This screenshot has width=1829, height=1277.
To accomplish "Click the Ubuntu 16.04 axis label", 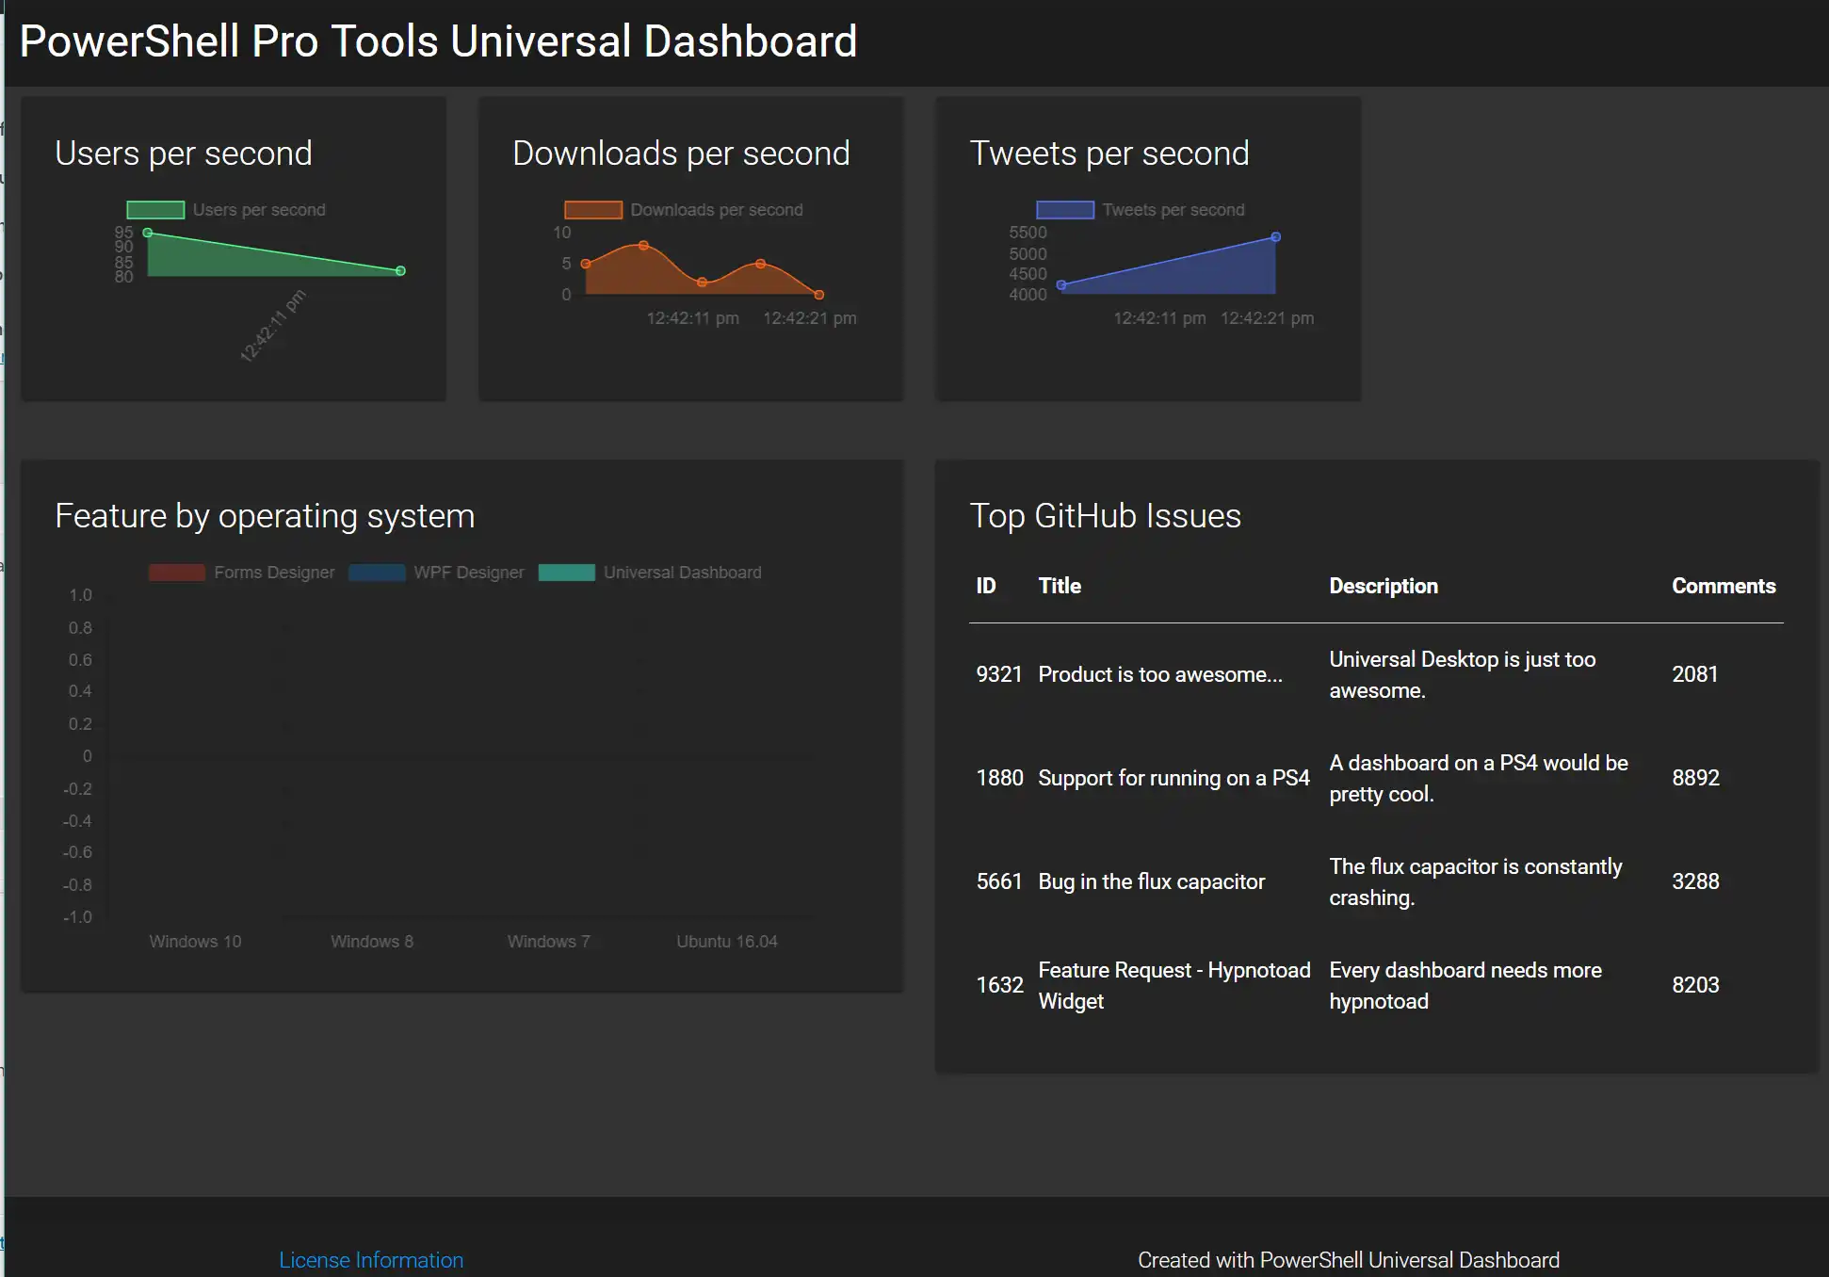I will tap(727, 942).
